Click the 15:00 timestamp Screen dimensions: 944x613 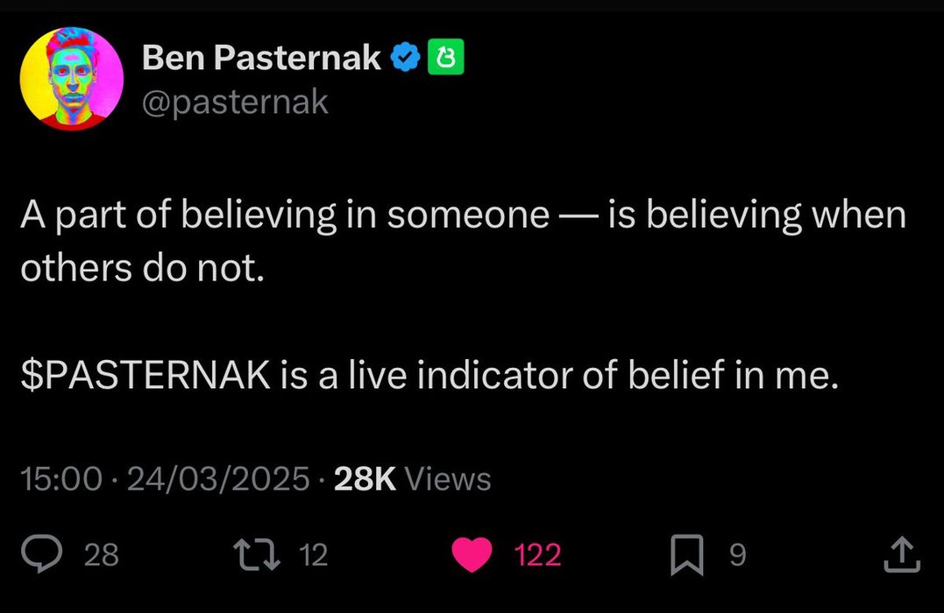click(61, 479)
